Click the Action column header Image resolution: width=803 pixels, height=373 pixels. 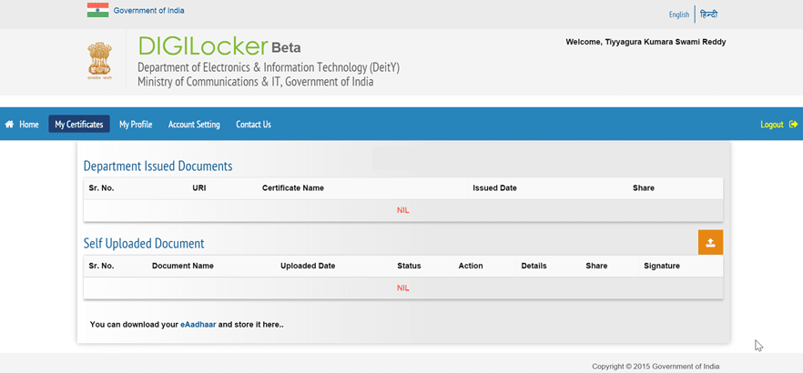coord(471,266)
